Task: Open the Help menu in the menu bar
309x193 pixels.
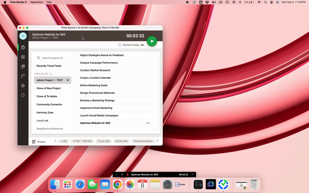Action: coord(49,2)
